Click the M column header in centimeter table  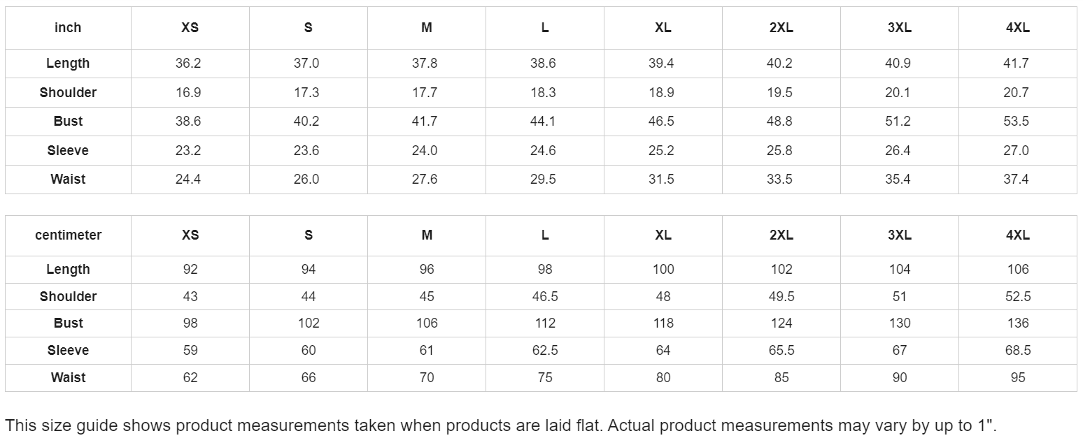click(x=427, y=235)
